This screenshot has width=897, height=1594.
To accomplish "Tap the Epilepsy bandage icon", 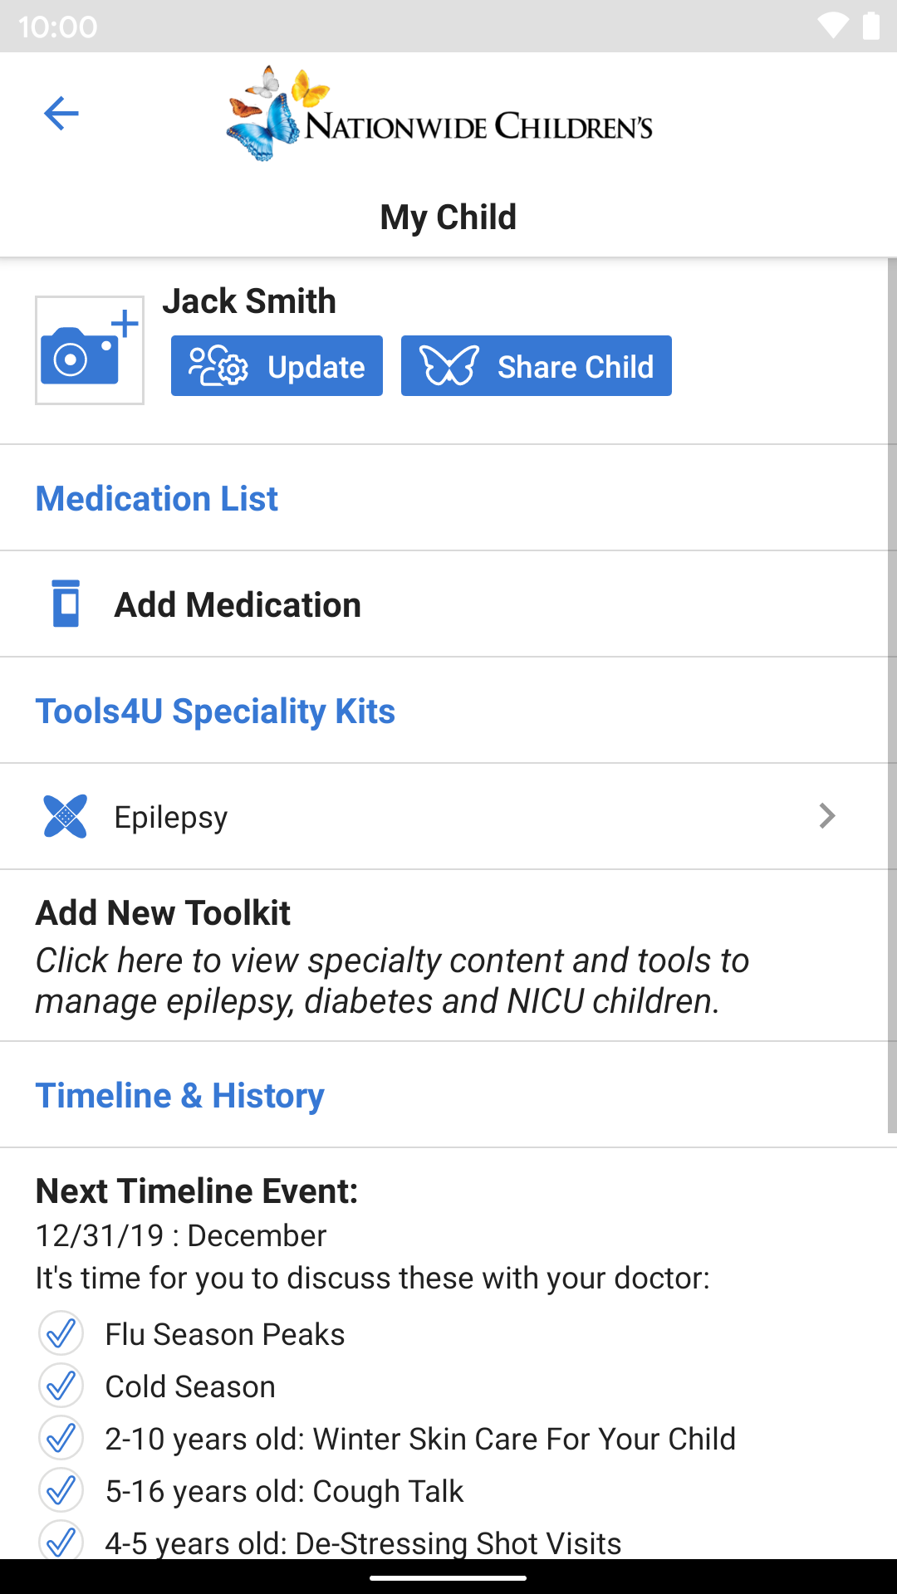I will point(65,816).
